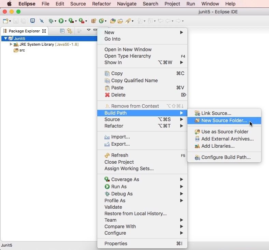Open the Project menu in menu bar
This screenshot has width=269, height=250.
click(x=172, y=4)
